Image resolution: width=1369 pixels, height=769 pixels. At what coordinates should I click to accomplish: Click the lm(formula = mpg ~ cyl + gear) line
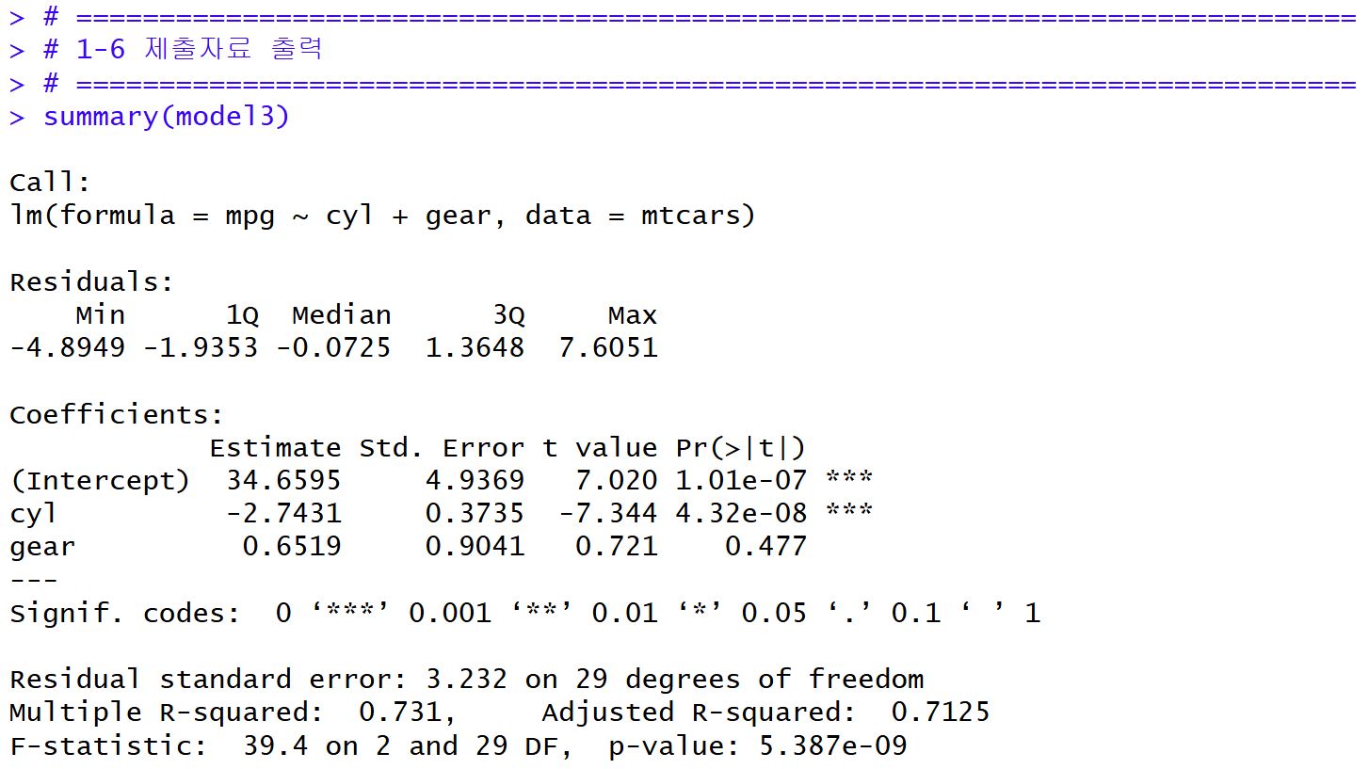382,216
